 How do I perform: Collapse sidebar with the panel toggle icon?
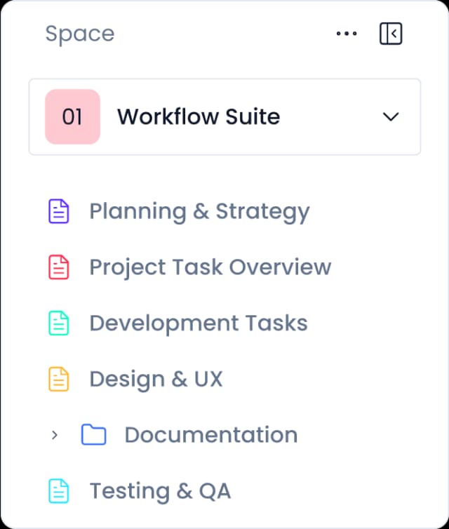[391, 34]
